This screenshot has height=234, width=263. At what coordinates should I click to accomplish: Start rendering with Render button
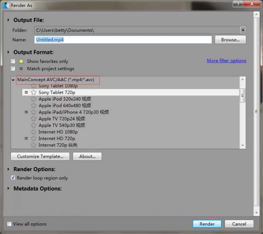[207, 224]
